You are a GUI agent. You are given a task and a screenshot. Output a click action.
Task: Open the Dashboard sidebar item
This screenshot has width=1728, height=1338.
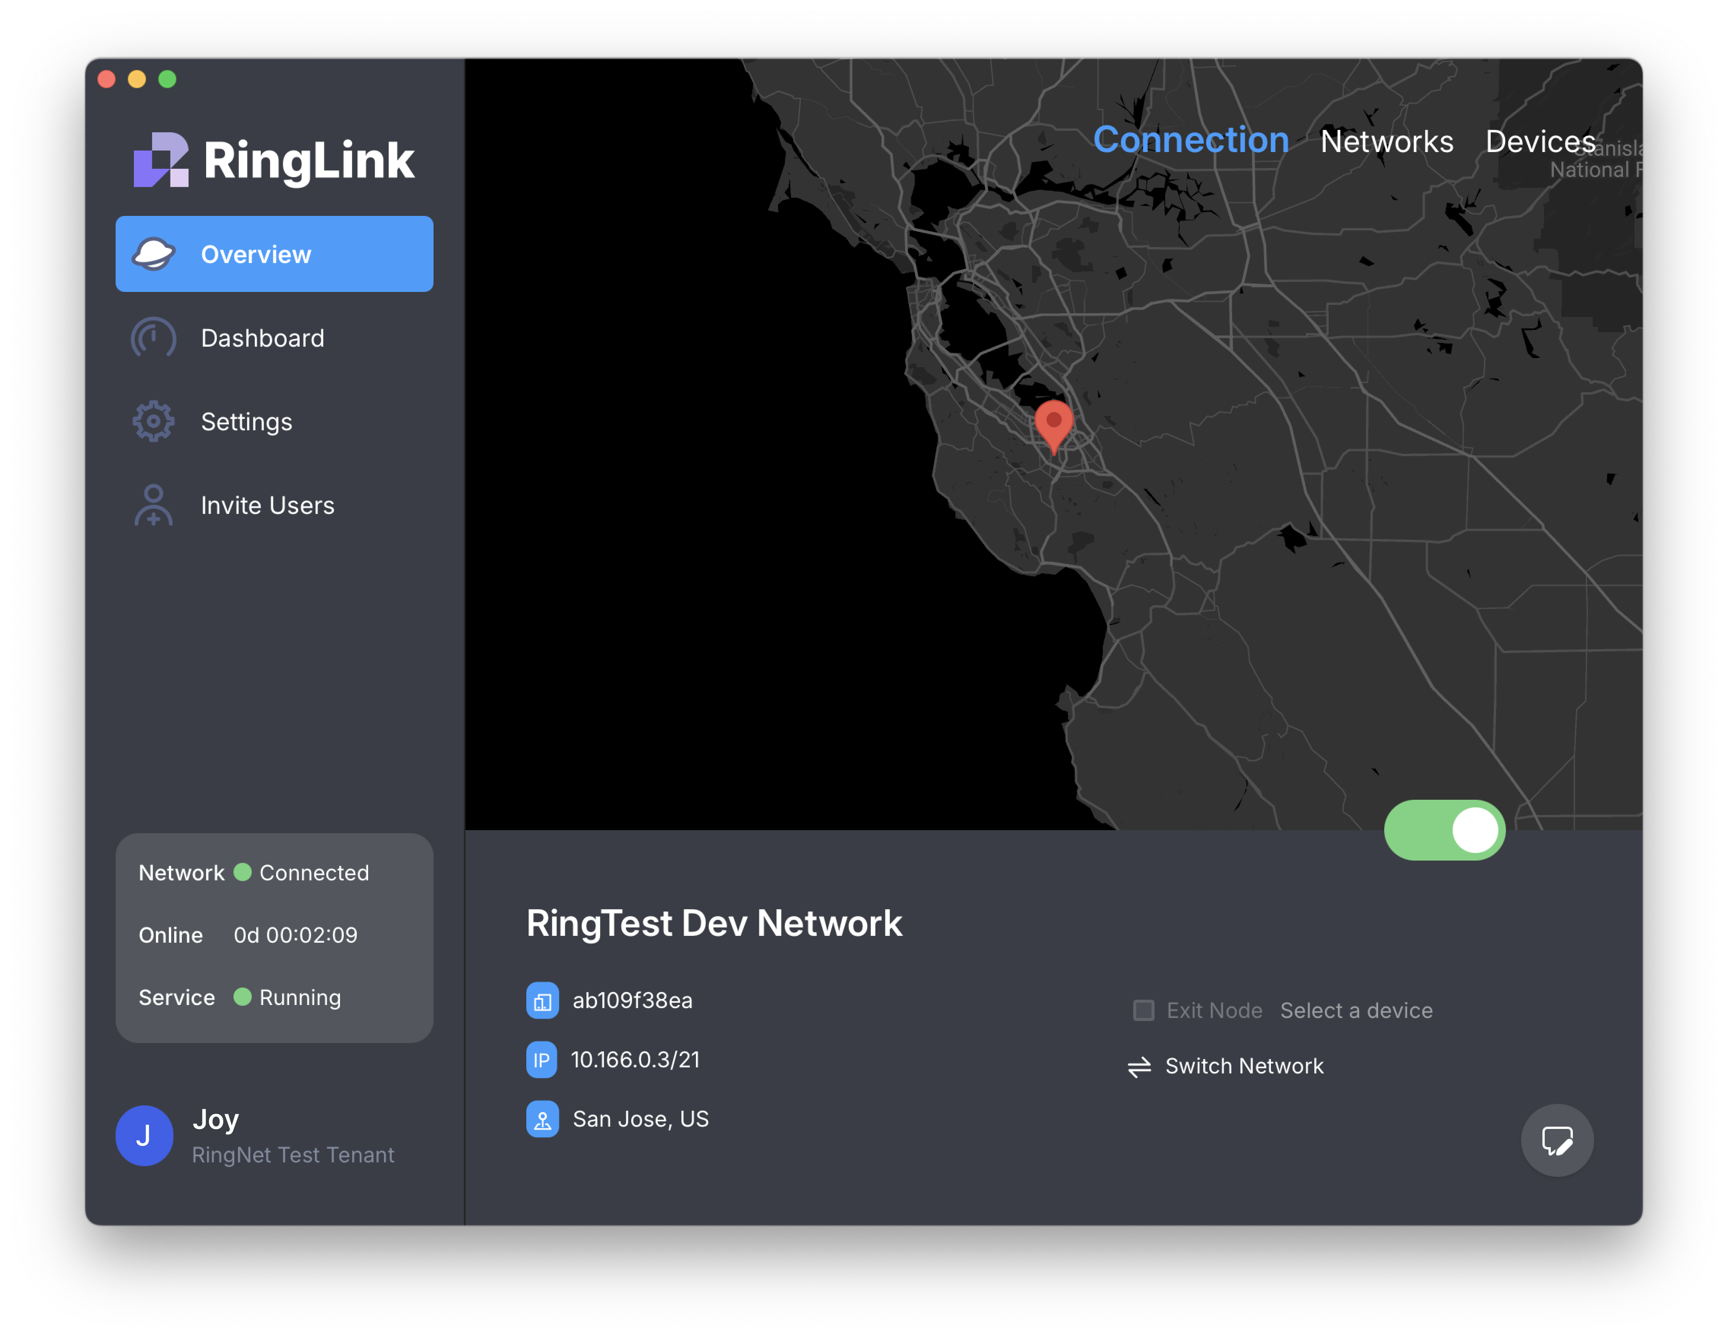[275, 338]
